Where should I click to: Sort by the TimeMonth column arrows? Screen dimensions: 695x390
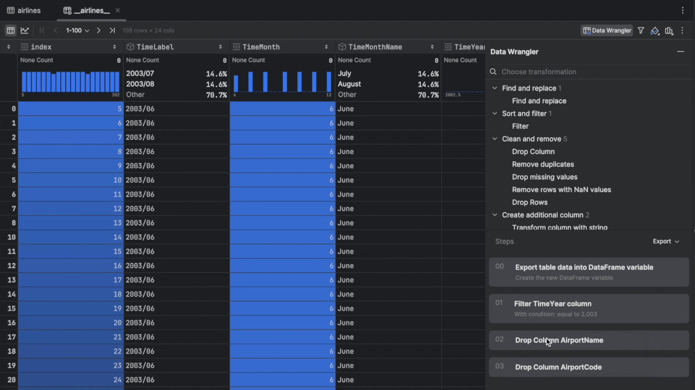(x=326, y=47)
